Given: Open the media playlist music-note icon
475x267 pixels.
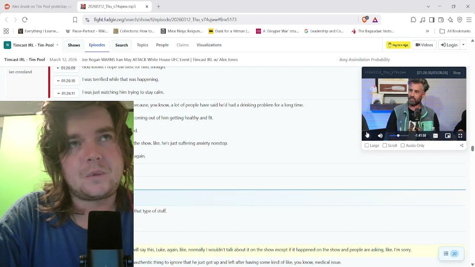Looking at the screenshot, I should [423, 20].
